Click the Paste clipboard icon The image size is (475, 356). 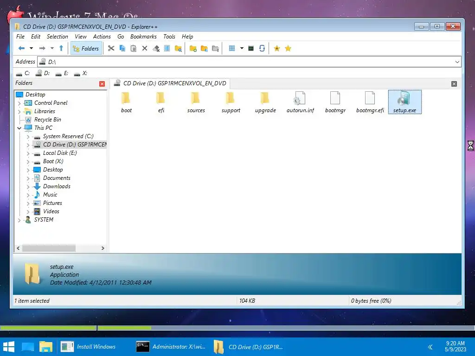pyautogui.click(x=133, y=48)
